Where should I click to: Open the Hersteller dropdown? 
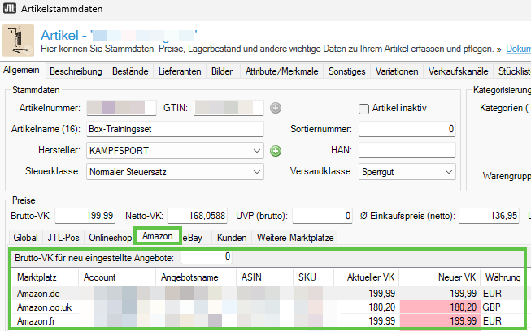click(x=256, y=150)
